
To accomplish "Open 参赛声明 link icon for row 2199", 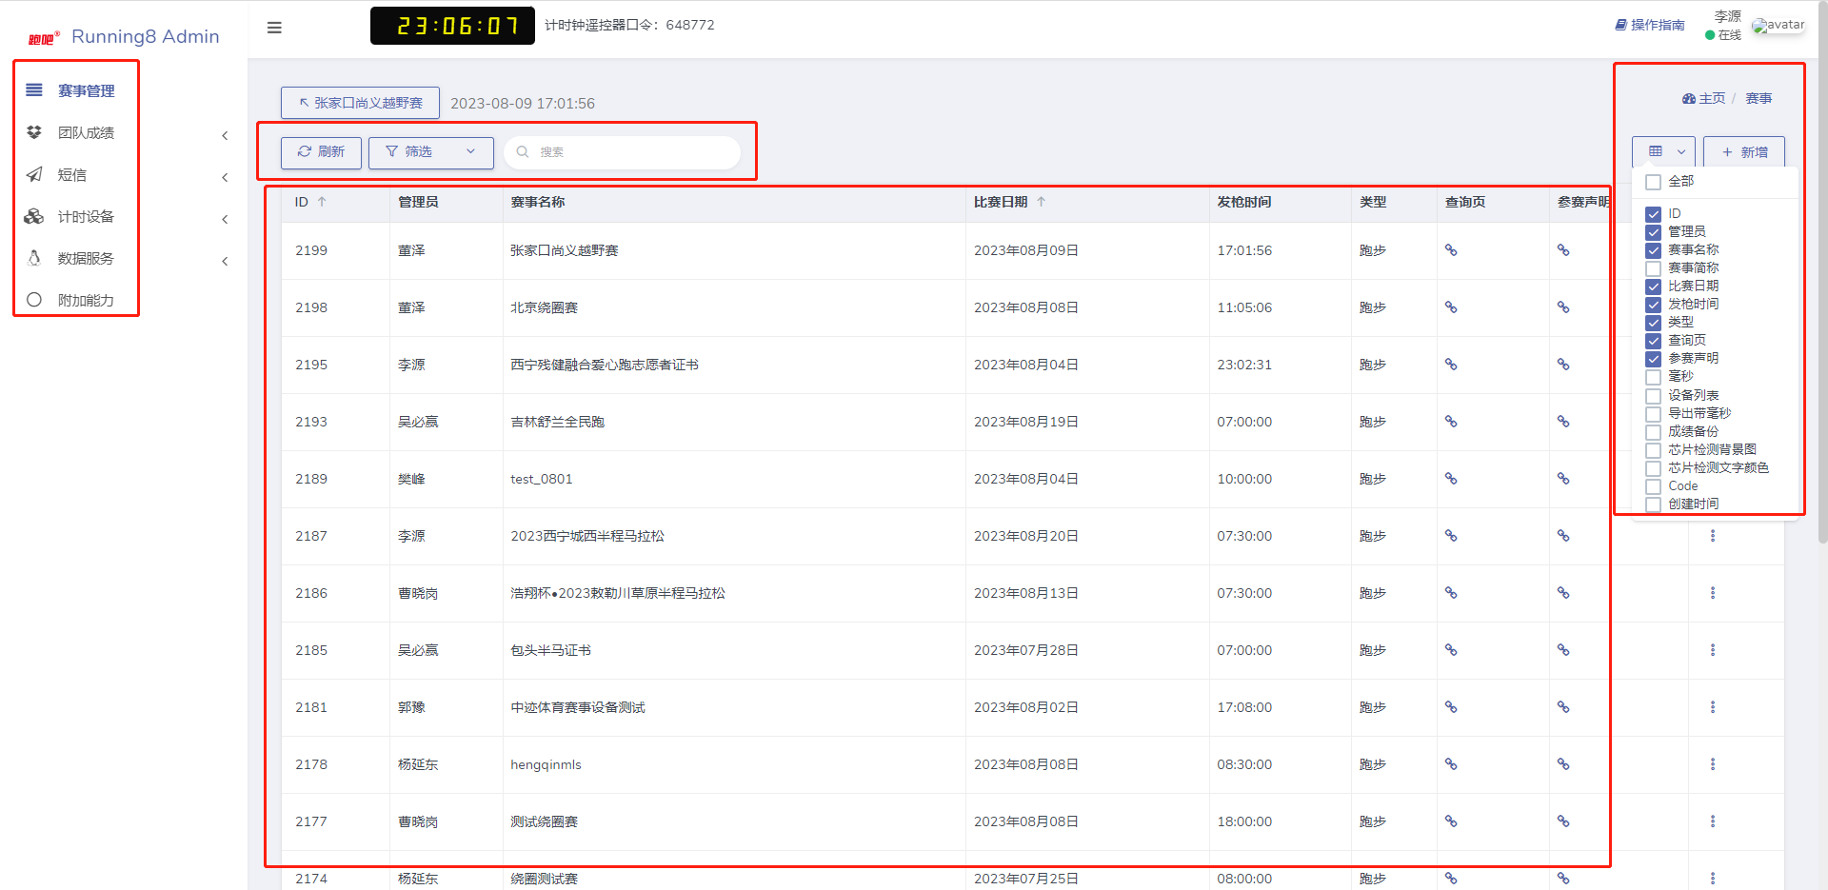I will click(x=1563, y=250).
